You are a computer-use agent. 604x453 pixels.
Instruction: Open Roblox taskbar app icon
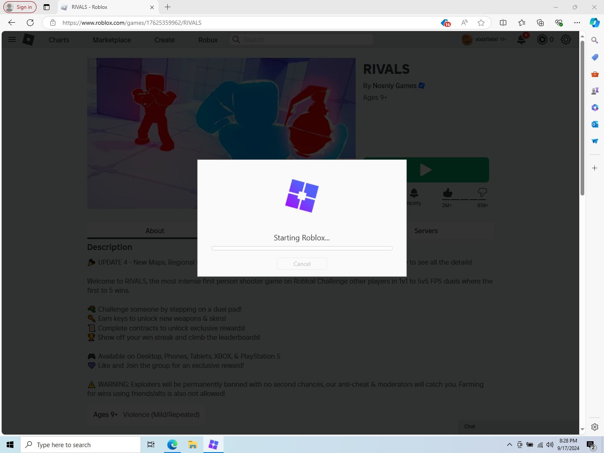[213, 445]
